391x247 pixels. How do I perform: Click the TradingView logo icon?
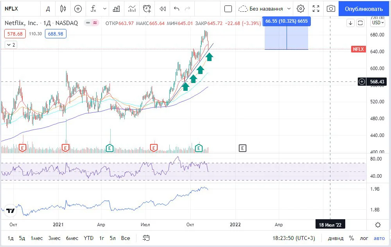(x=10, y=211)
